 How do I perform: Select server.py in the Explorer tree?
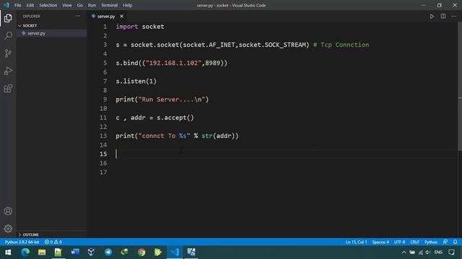click(x=51, y=33)
